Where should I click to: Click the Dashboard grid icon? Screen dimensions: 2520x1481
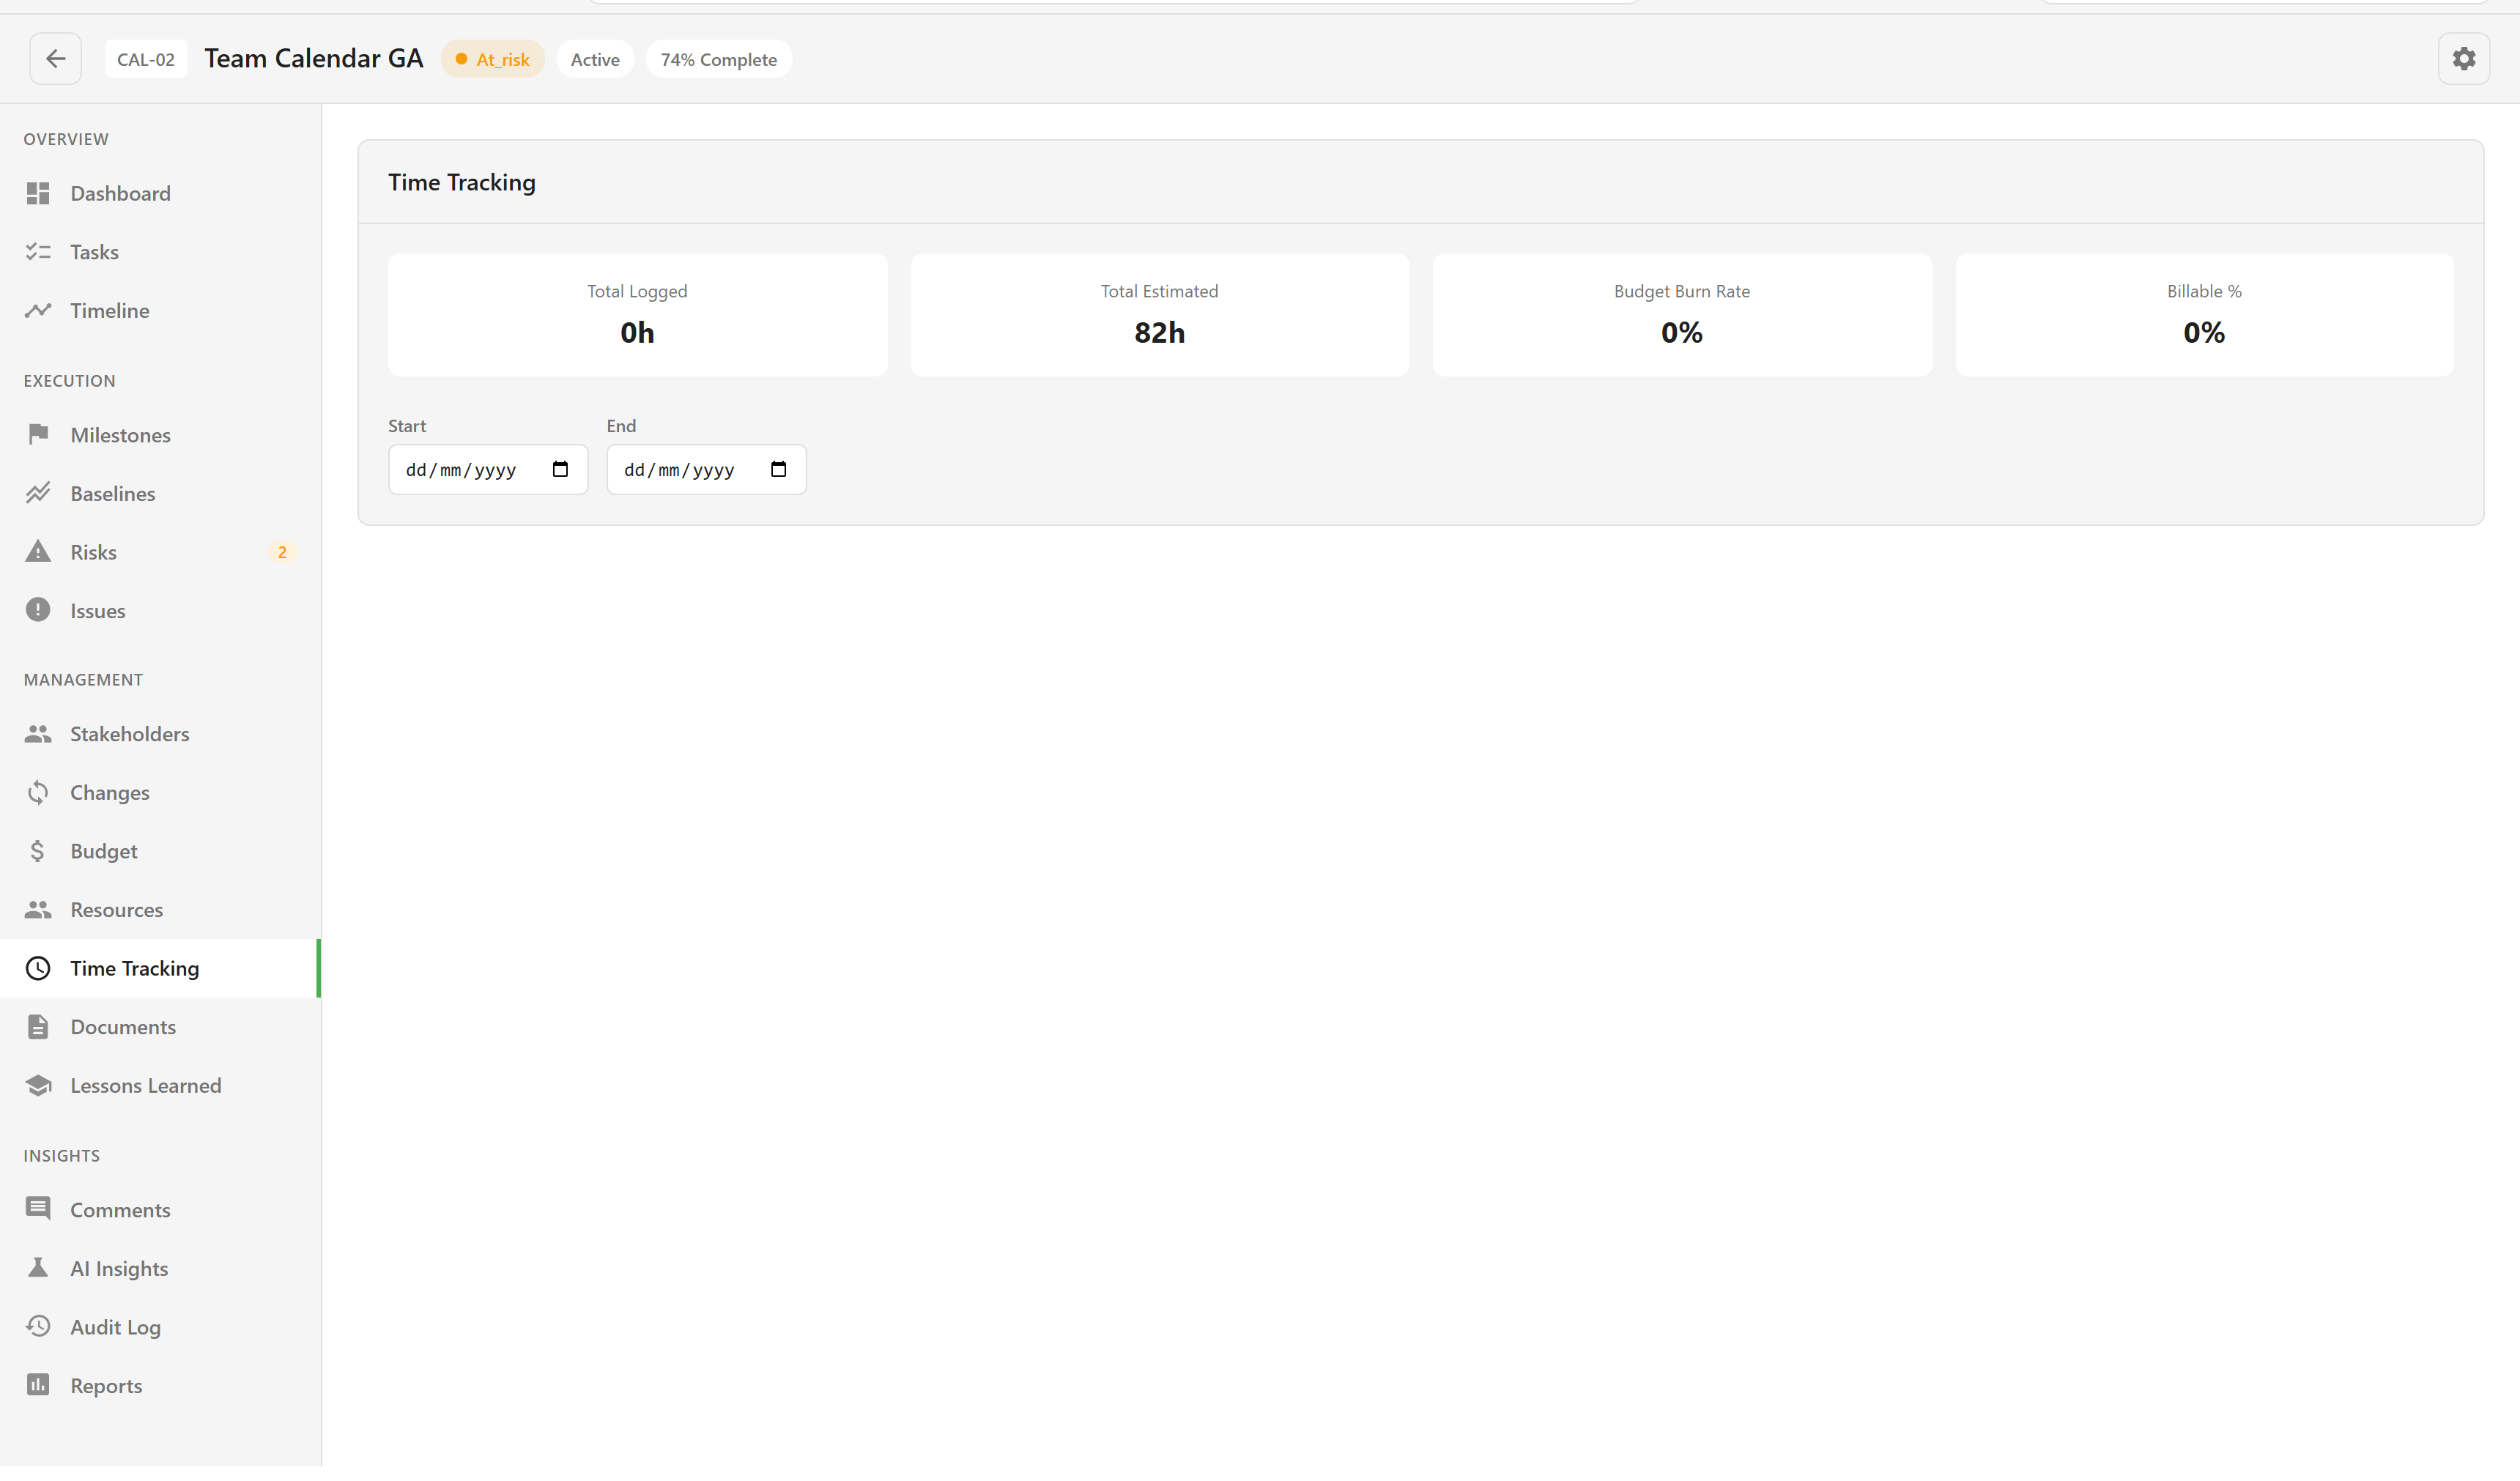38,193
